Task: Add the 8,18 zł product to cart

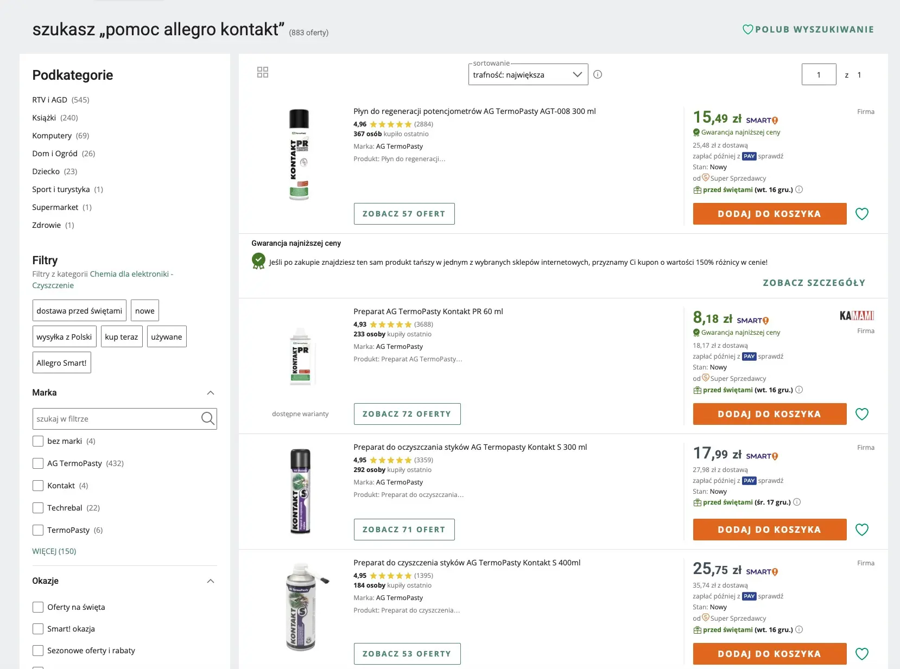Action: coord(769,414)
